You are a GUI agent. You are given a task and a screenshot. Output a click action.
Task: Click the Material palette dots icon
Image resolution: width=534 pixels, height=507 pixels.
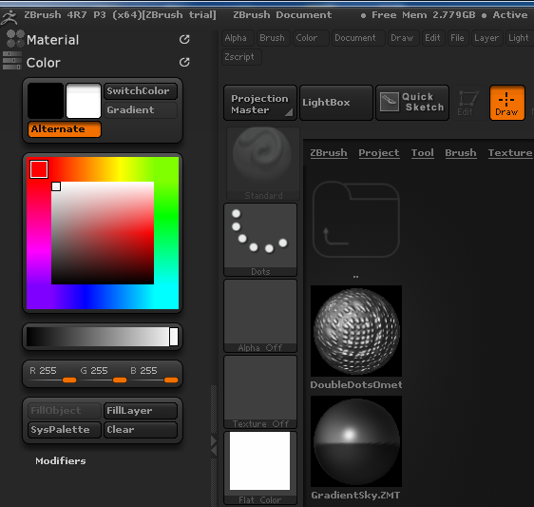(x=15, y=39)
